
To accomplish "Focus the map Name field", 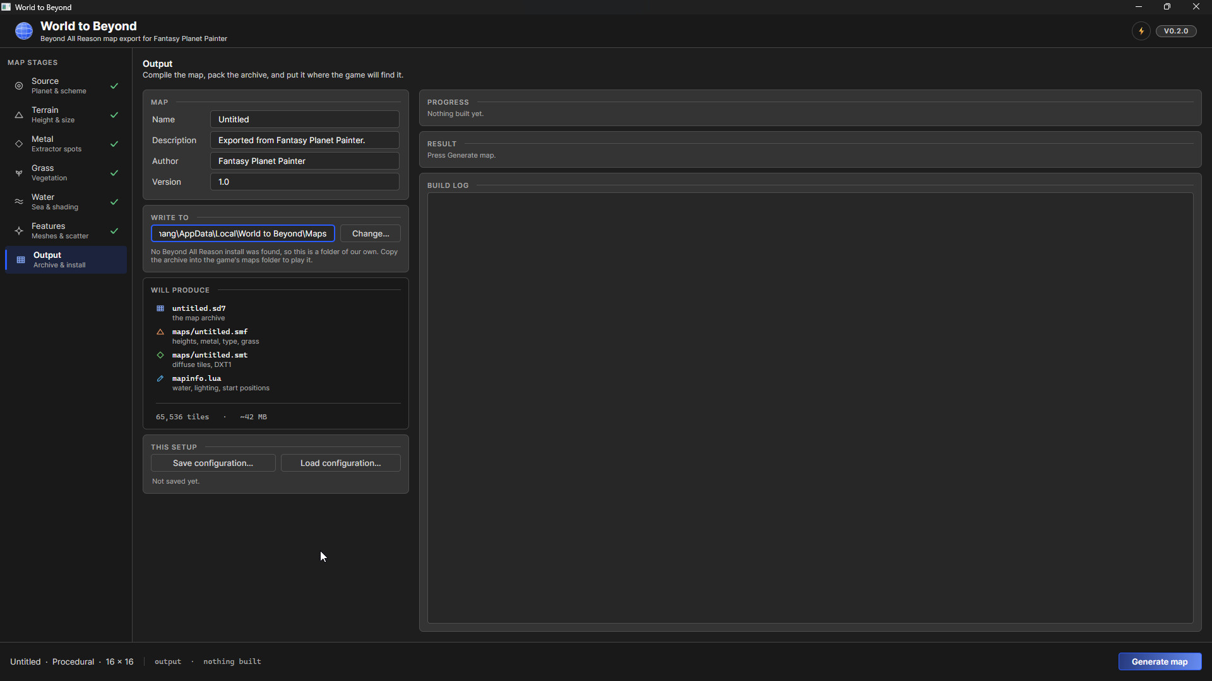I will coord(304,119).
